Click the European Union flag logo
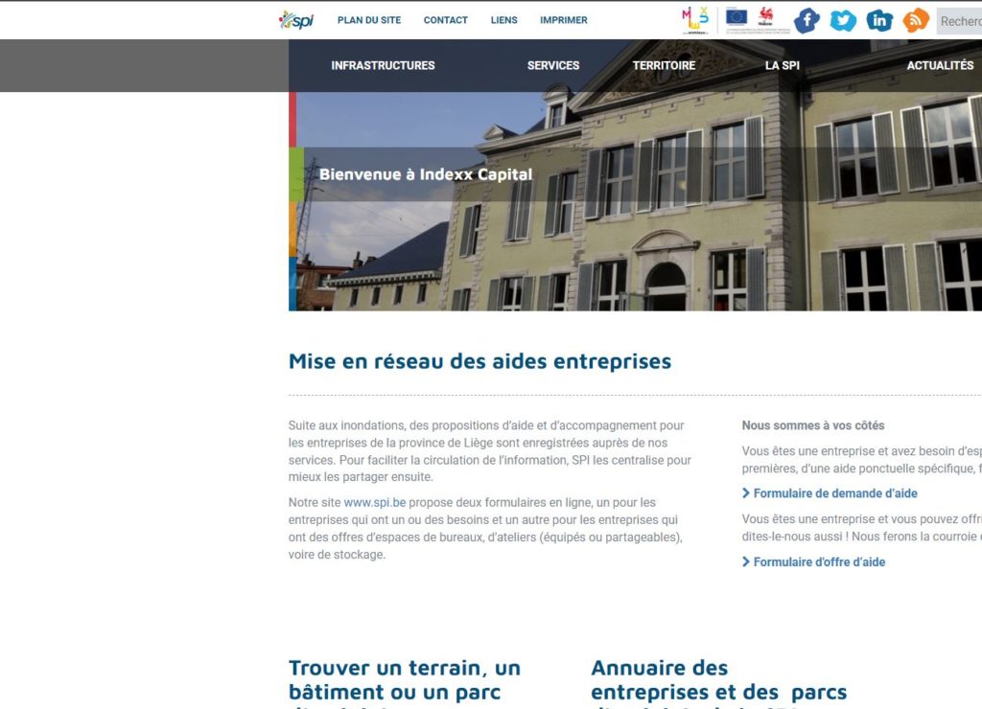 click(x=736, y=15)
